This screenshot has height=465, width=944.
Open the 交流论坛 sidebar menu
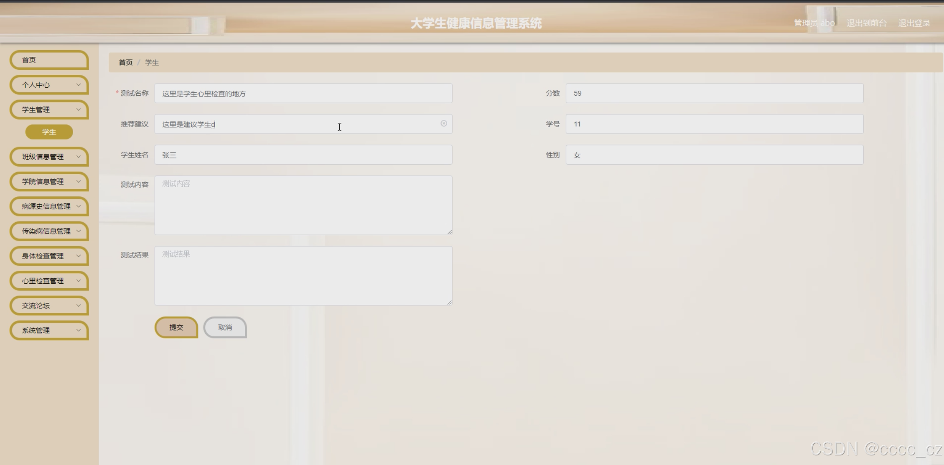click(x=49, y=306)
